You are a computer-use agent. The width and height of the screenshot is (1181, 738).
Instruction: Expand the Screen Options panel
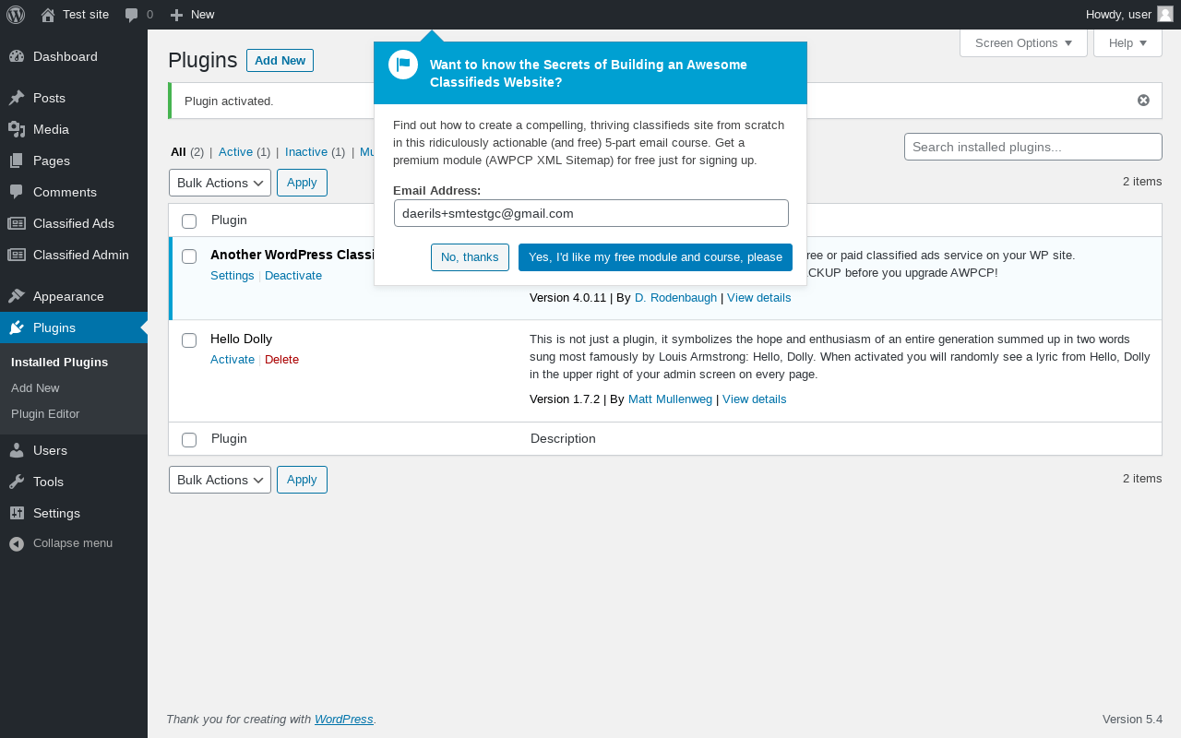[1023, 42]
